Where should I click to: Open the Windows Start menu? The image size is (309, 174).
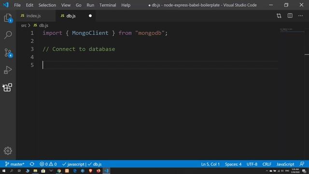click(4, 171)
